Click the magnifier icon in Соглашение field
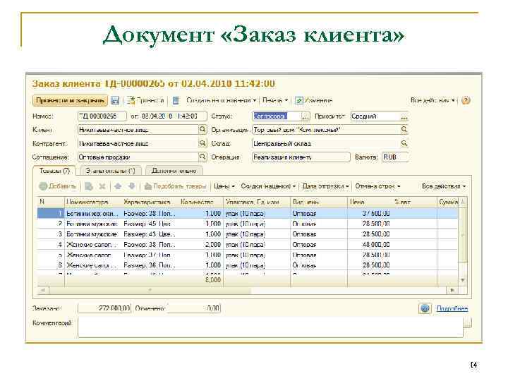The width and height of the screenshot is (508, 381). 202,157
